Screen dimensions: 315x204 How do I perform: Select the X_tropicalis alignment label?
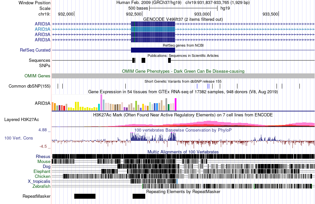tap(39, 182)
